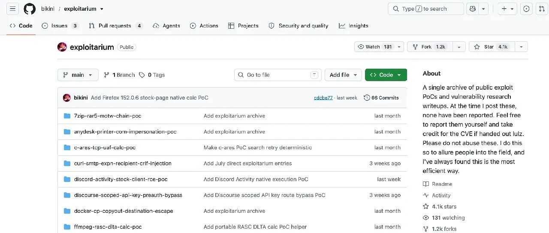Switch to the Projects tab
Screen dimensions: 549x233
(243, 26)
